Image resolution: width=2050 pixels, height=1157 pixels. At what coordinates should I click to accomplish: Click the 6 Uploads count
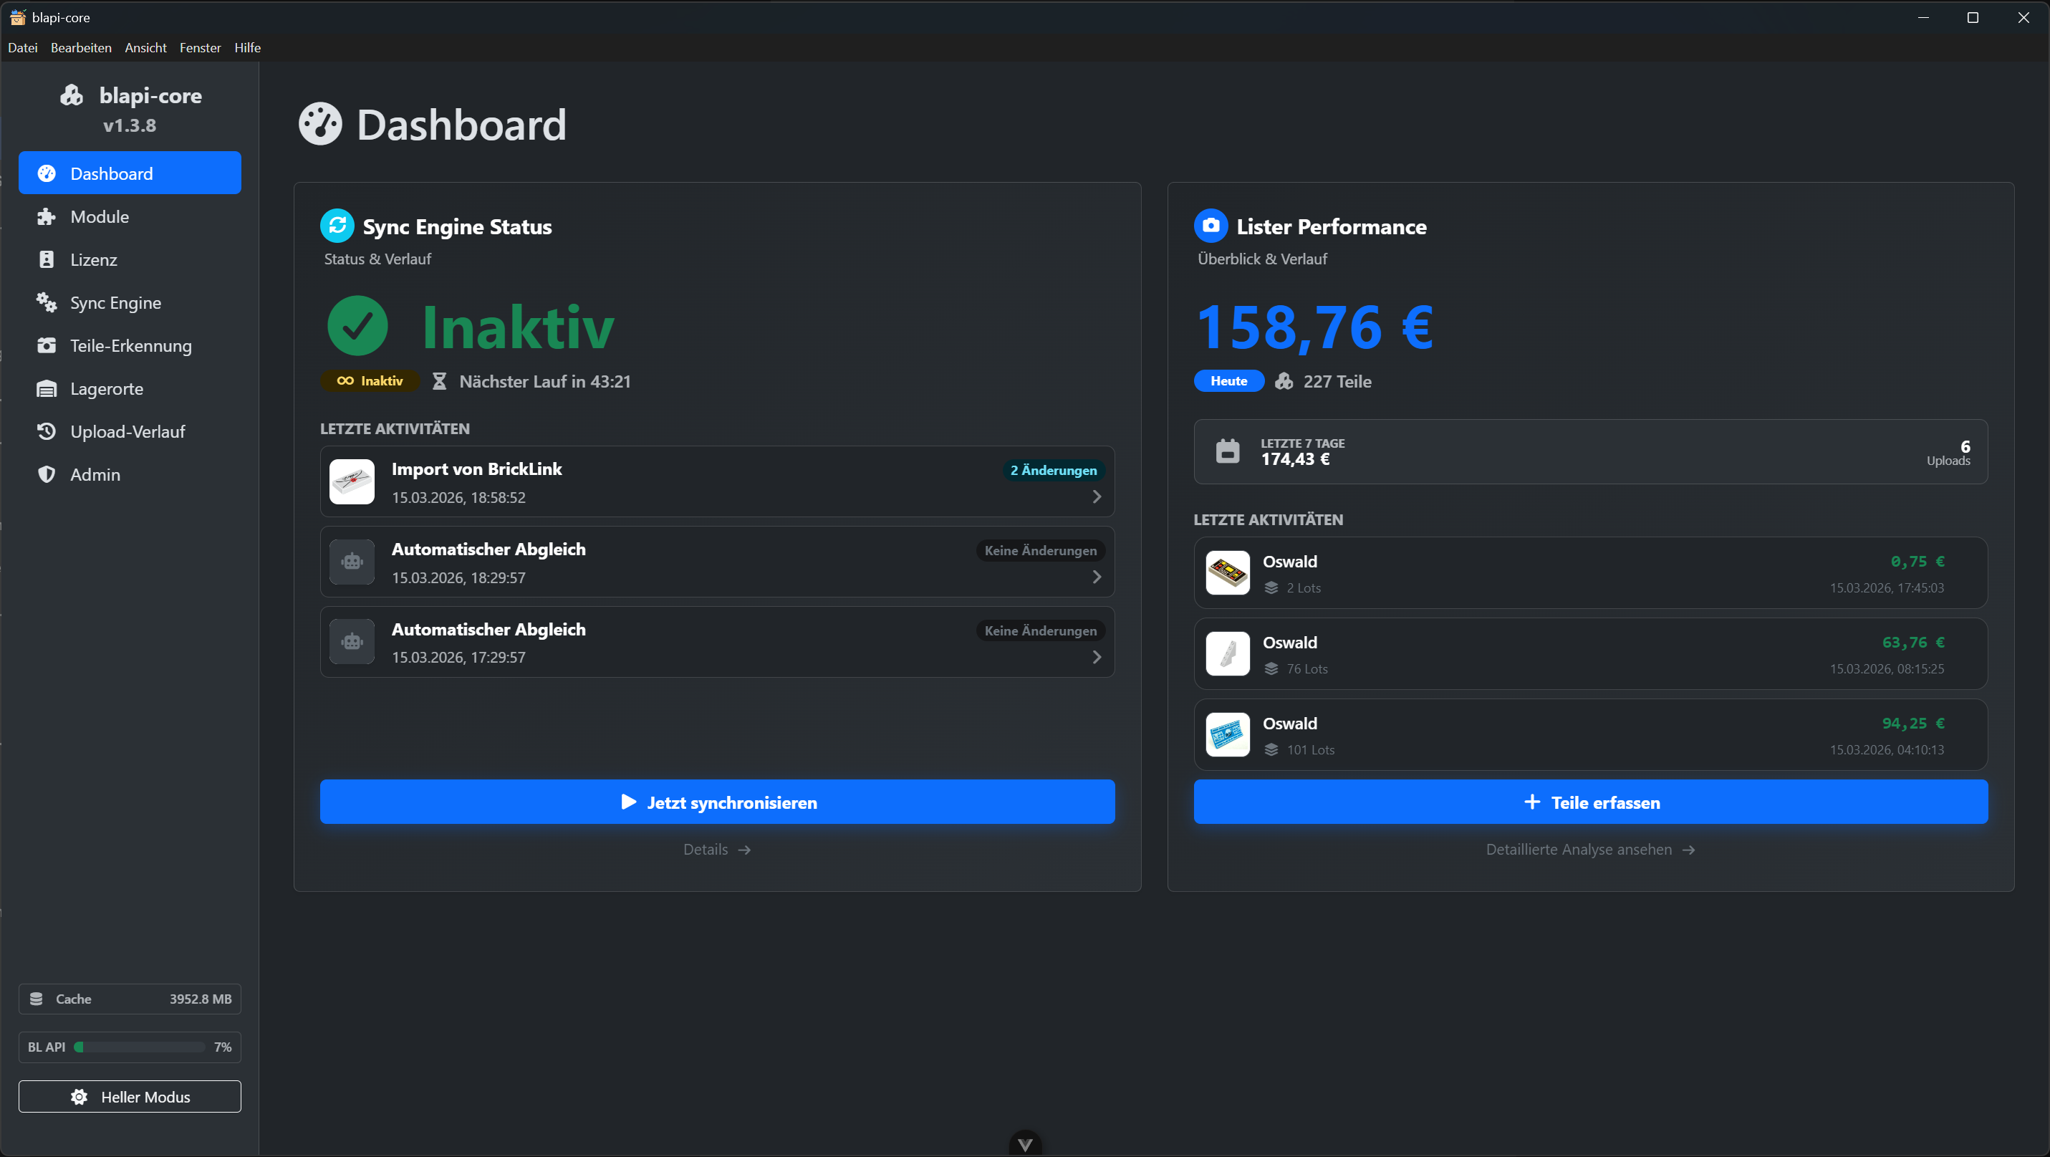pos(1948,453)
